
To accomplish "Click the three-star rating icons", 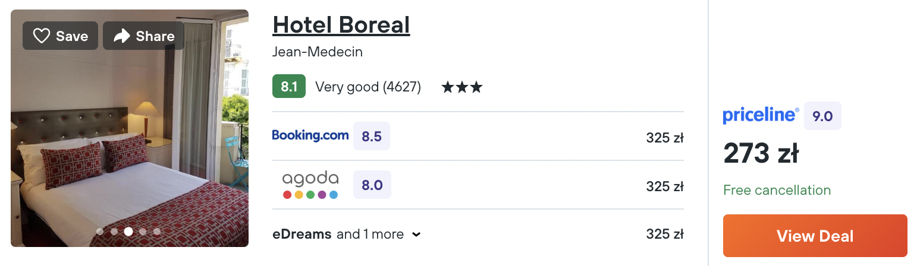I will (x=462, y=87).
